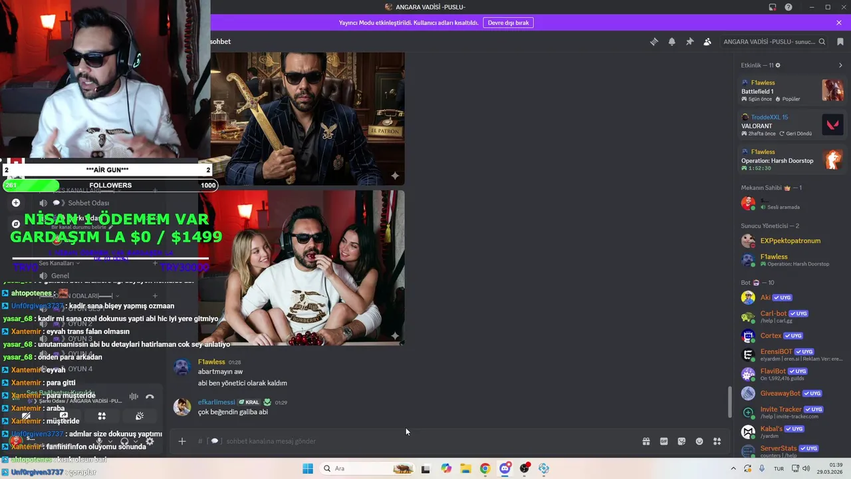Select the ErensiBOT member

point(792,355)
